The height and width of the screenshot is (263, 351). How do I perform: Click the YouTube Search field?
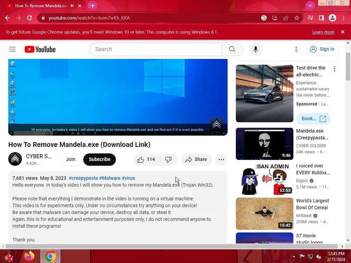pyautogui.click(x=156, y=49)
